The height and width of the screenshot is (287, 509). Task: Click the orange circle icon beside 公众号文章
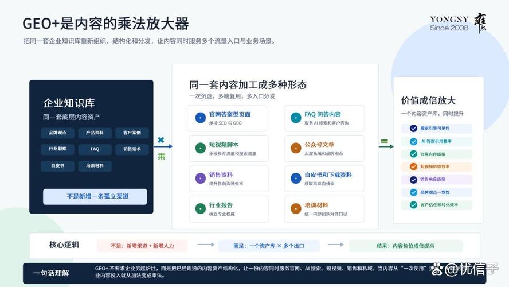pyautogui.click(x=296, y=148)
